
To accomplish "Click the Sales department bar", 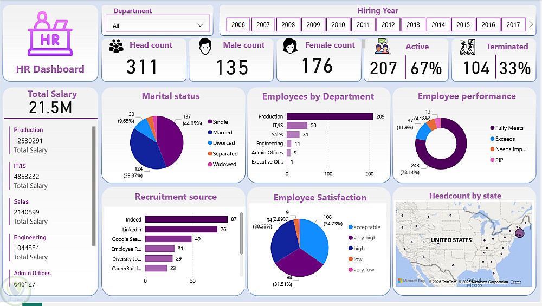I will pyautogui.click(x=293, y=134).
